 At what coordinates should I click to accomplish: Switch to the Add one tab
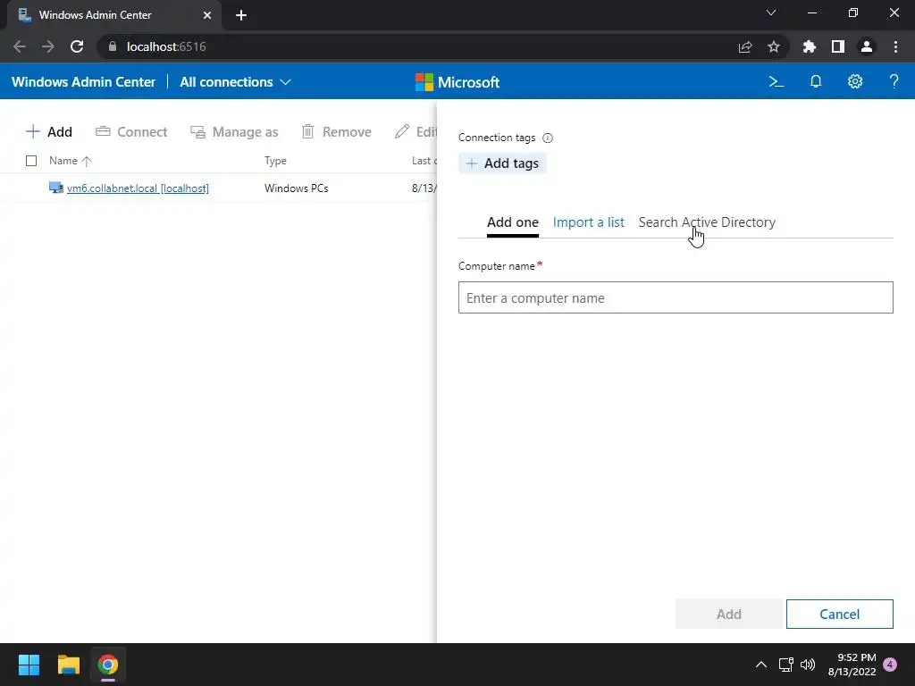pyautogui.click(x=512, y=222)
